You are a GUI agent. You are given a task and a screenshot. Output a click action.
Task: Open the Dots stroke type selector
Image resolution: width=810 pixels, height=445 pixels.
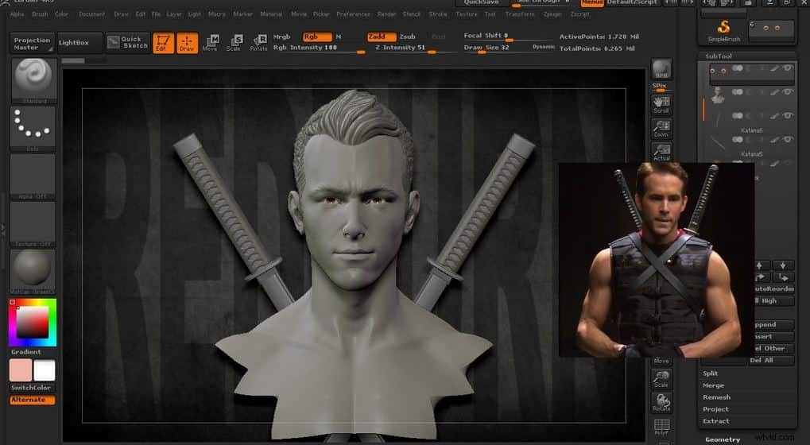[x=33, y=128]
